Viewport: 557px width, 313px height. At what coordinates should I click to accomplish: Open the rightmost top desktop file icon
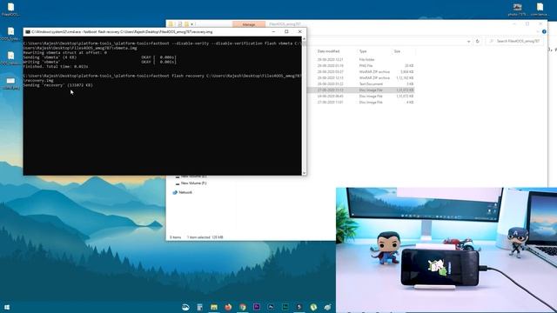pyautogui.click(x=540, y=10)
